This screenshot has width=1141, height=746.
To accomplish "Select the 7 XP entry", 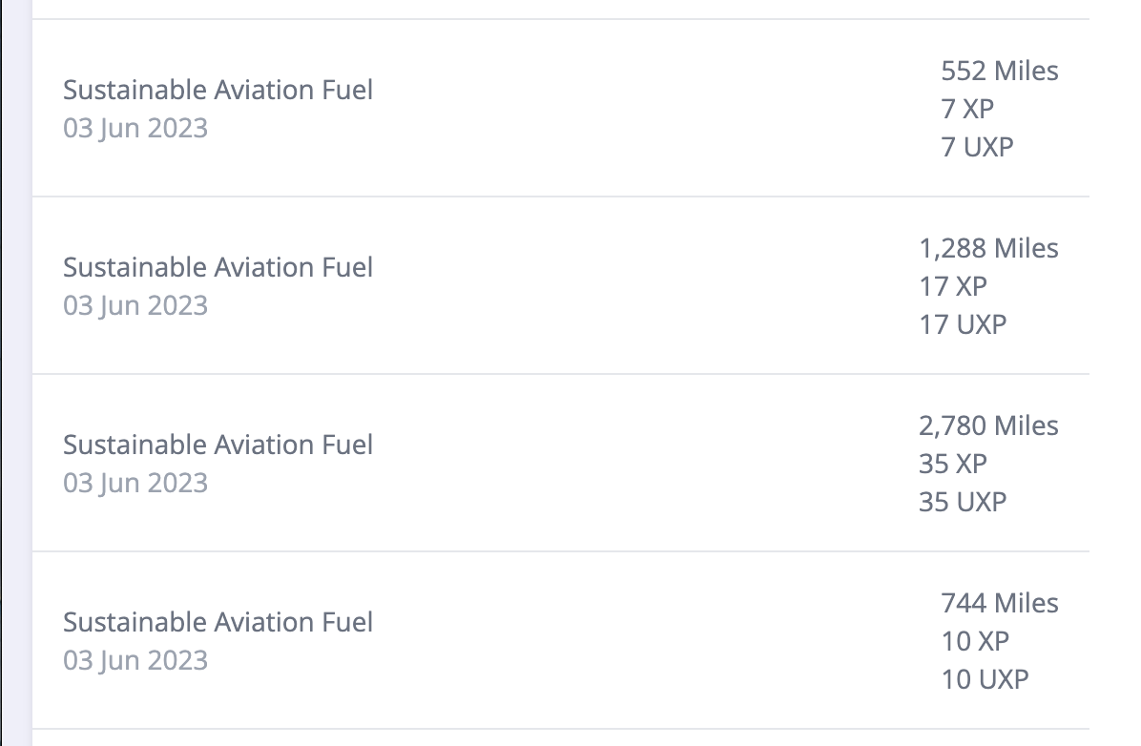I will tap(967, 109).
